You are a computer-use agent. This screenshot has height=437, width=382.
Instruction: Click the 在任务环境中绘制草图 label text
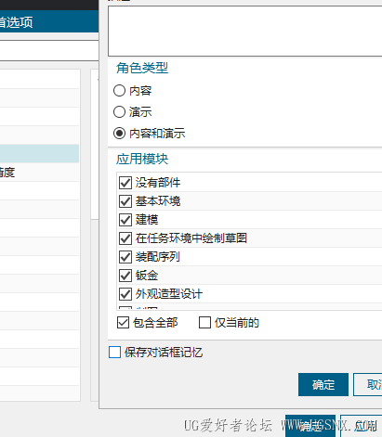click(x=191, y=238)
